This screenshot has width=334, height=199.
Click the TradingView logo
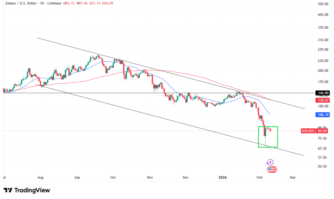click(27, 190)
